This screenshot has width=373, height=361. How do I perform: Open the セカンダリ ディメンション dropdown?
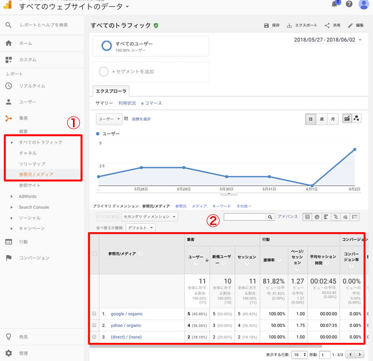click(149, 217)
